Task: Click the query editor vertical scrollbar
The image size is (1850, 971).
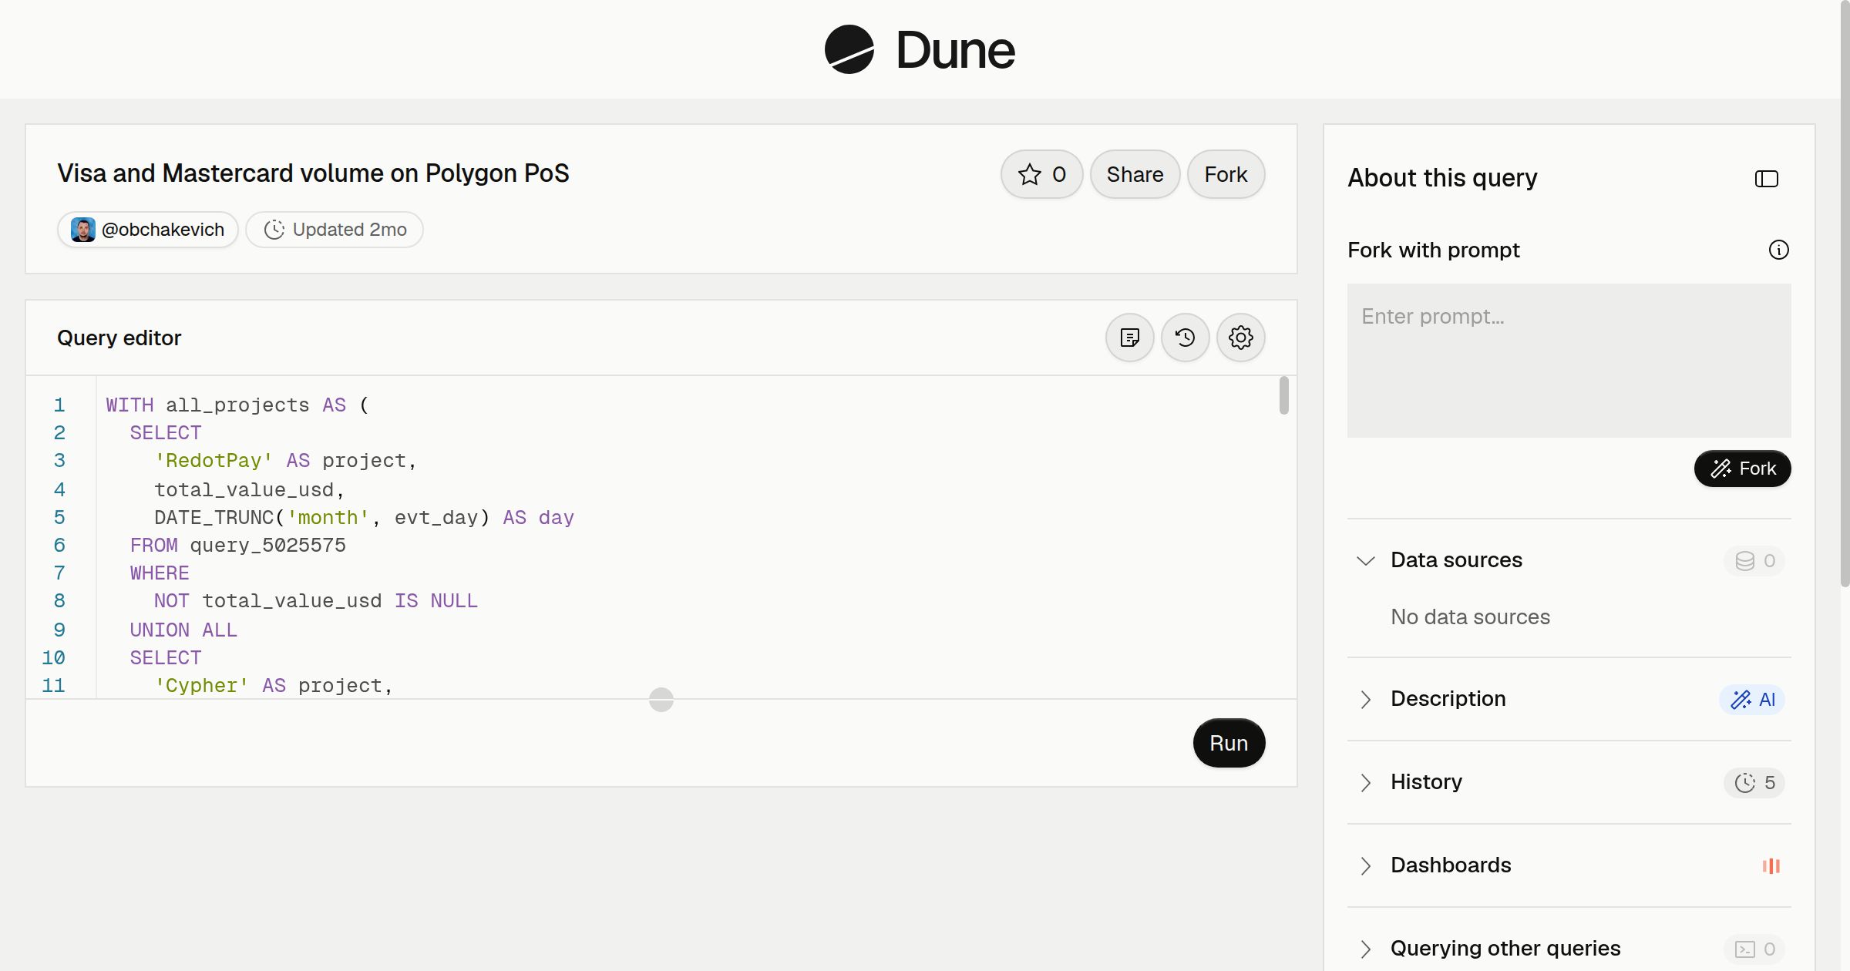Action: (1283, 395)
